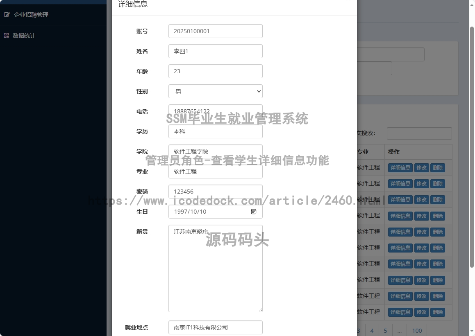Image resolution: width=475 pixels, height=336 pixels.
Task: Click 修改 button in the last table row
Action: coord(421,312)
